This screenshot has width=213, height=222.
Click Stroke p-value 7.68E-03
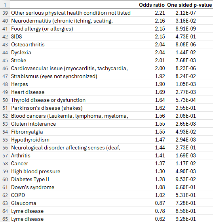(x=182, y=60)
